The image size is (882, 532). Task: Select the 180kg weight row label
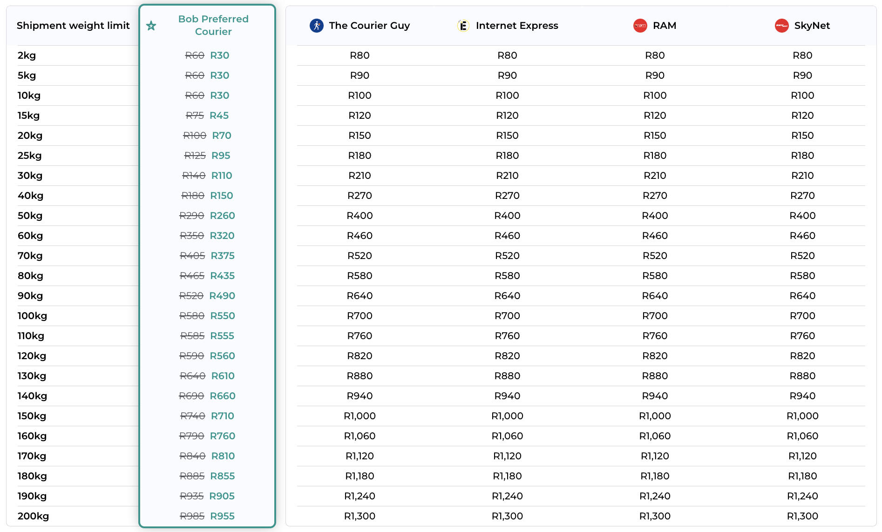tap(32, 476)
